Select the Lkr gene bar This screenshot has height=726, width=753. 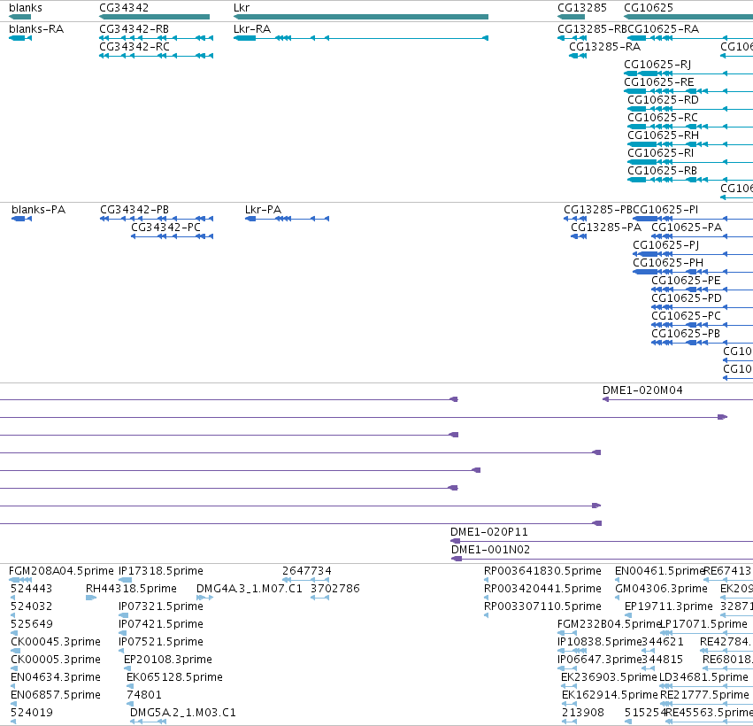coord(361,18)
